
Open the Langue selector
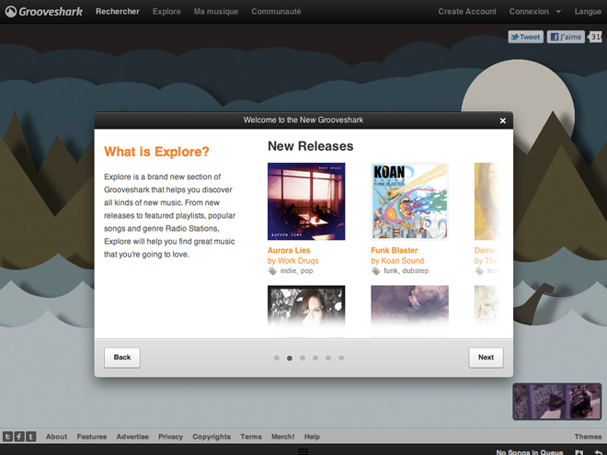click(x=588, y=12)
